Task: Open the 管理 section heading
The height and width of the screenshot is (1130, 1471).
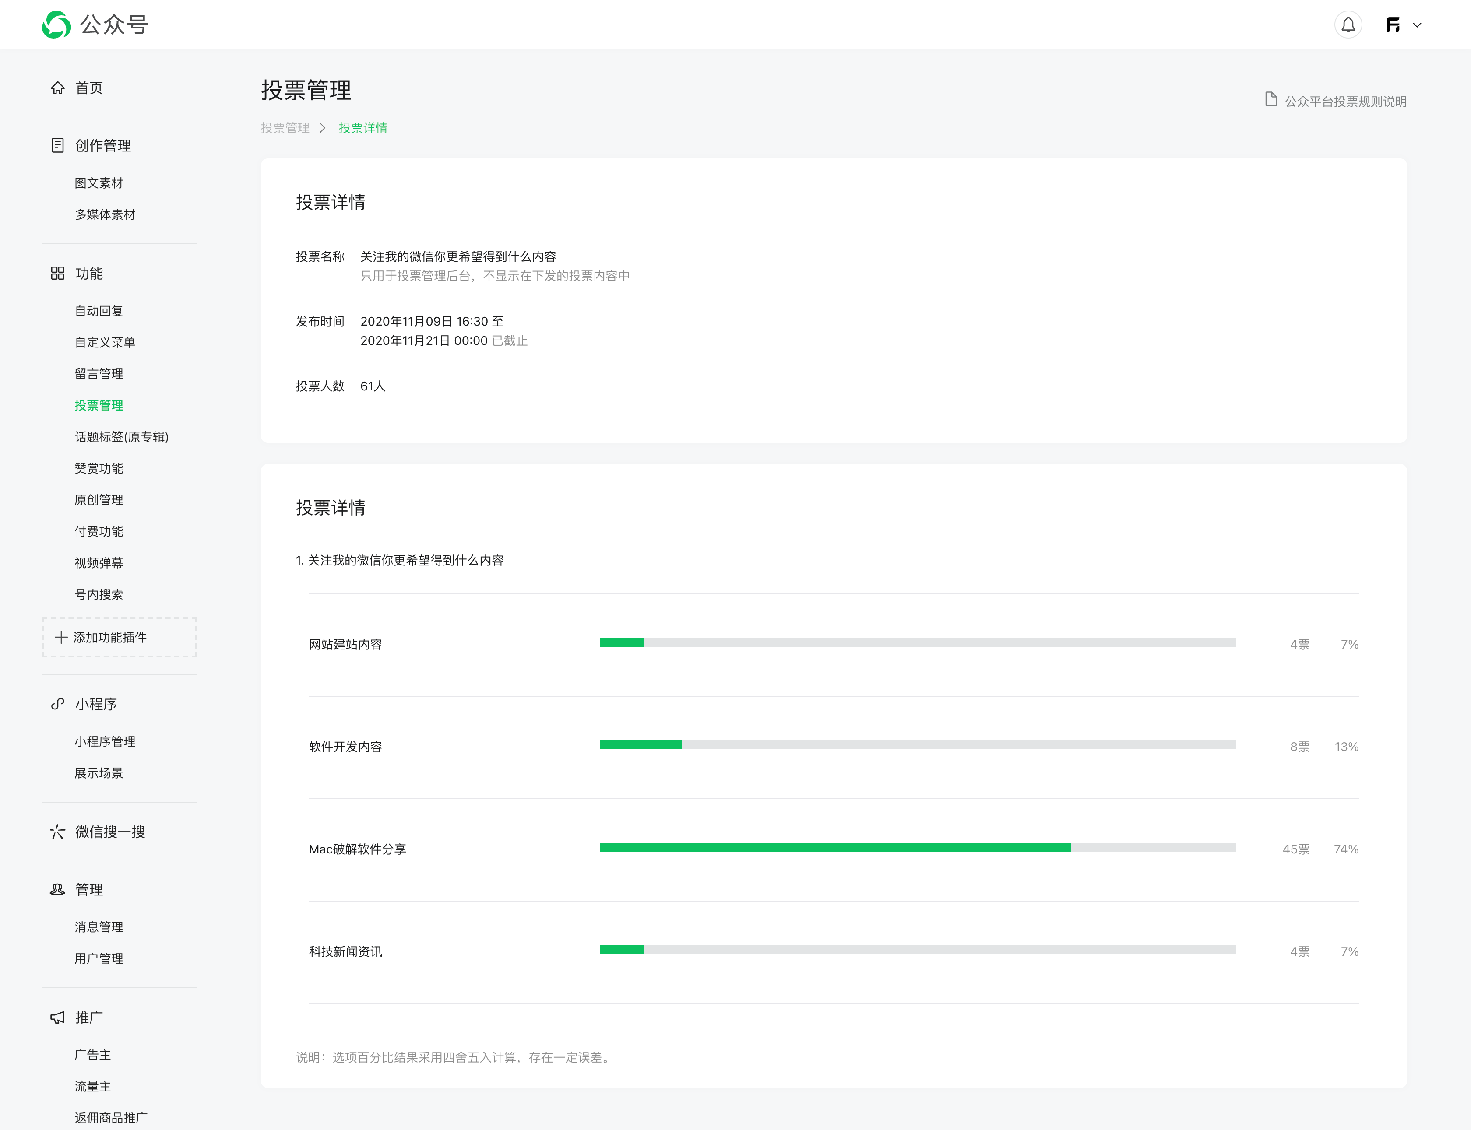Action: point(89,889)
